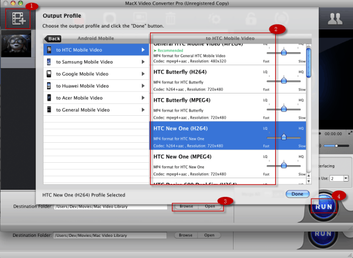Click Open next to Browse in the front window
The width and height of the screenshot is (353, 258).
(210, 206)
